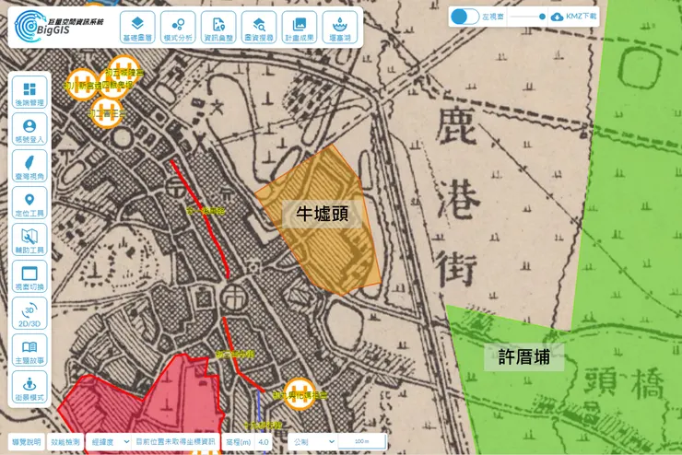Image resolution: width=682 pixels, height=455 pixels.
Task: Click the temple marker labeled 新宮
Action: pos(81,85)
